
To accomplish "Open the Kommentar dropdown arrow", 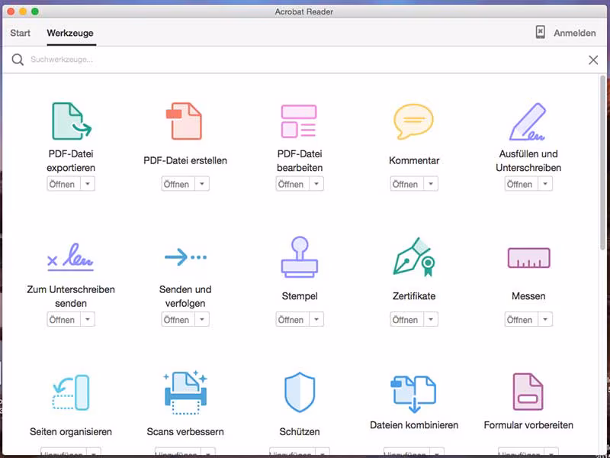I will pyautogui.click(x=431, y=184).
